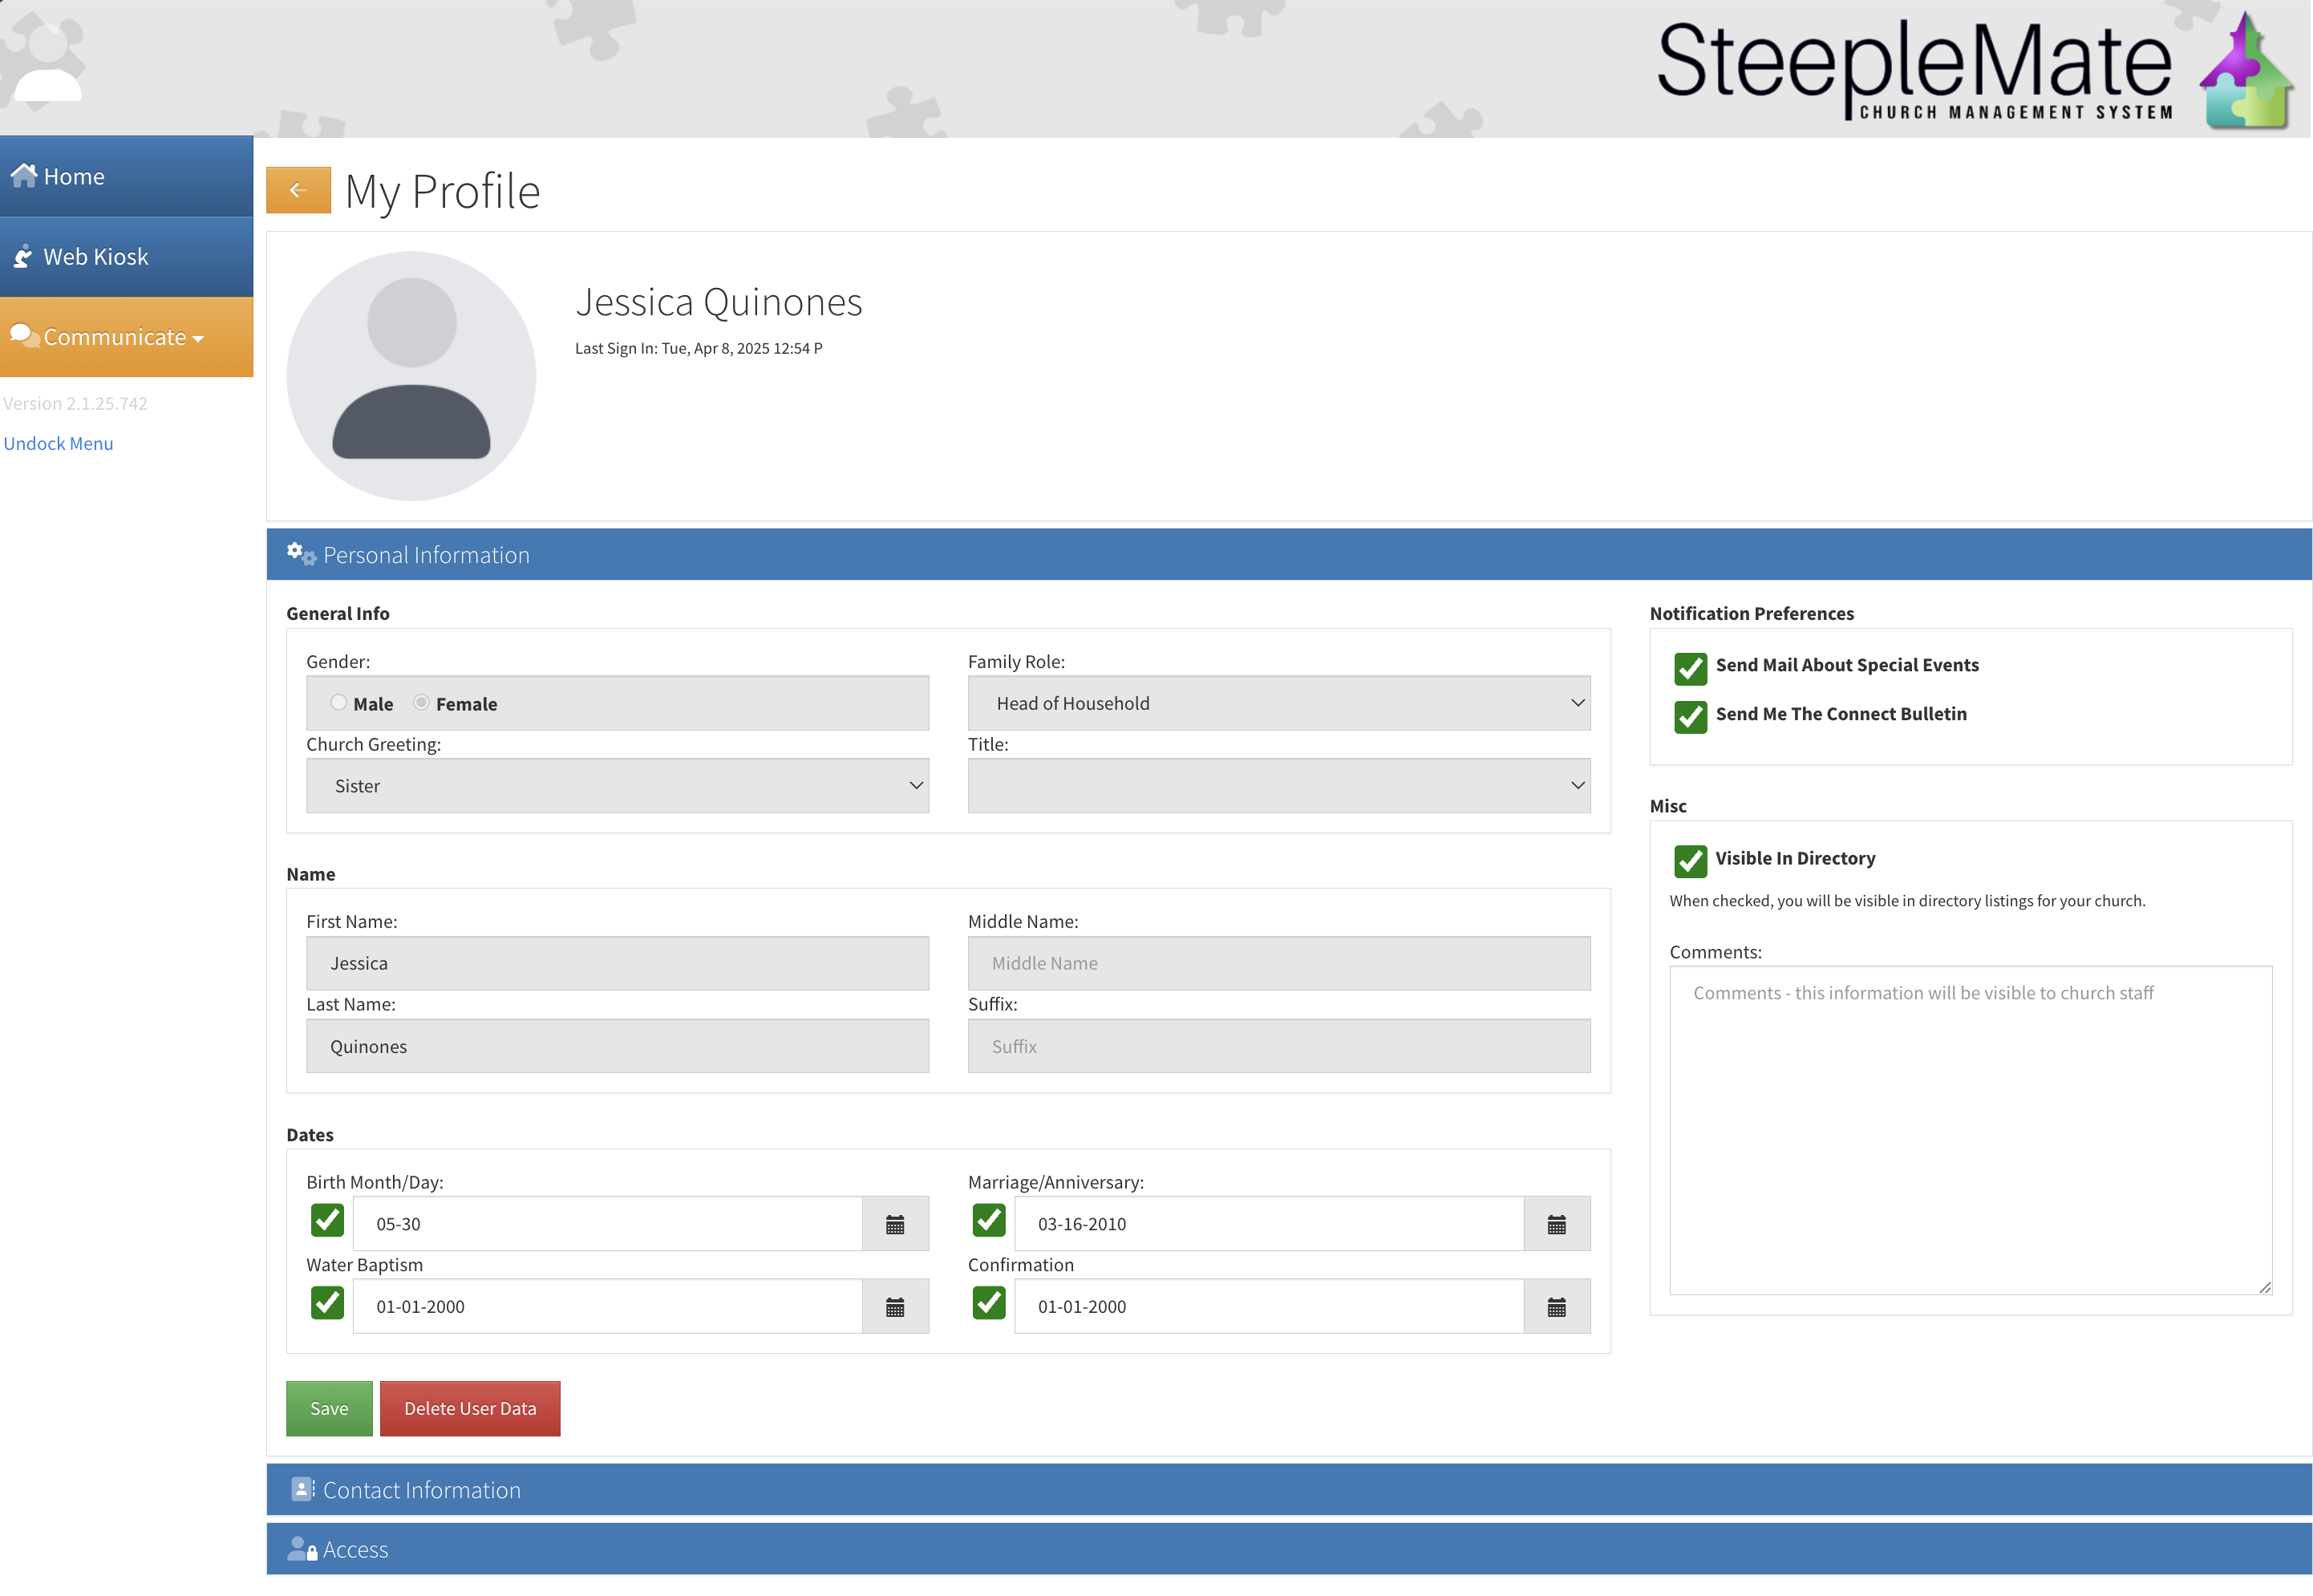The height and width of the screenshot is (1596, 2313).
Task: Go to Home in the sidebar
Action: (126, 176)
